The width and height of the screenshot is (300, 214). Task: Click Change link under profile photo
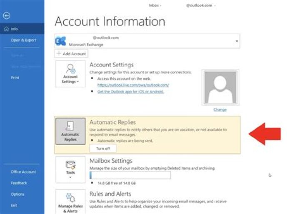[x=220, y=110]
